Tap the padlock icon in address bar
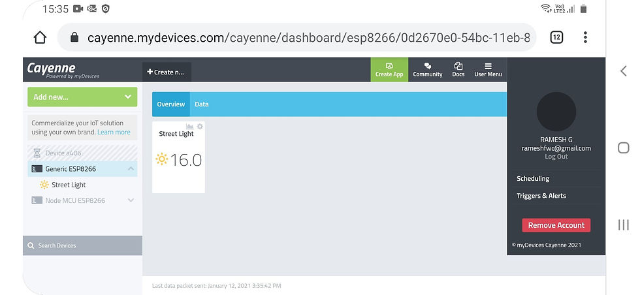This screenshot has height=295, width=640. pos(74,38)
